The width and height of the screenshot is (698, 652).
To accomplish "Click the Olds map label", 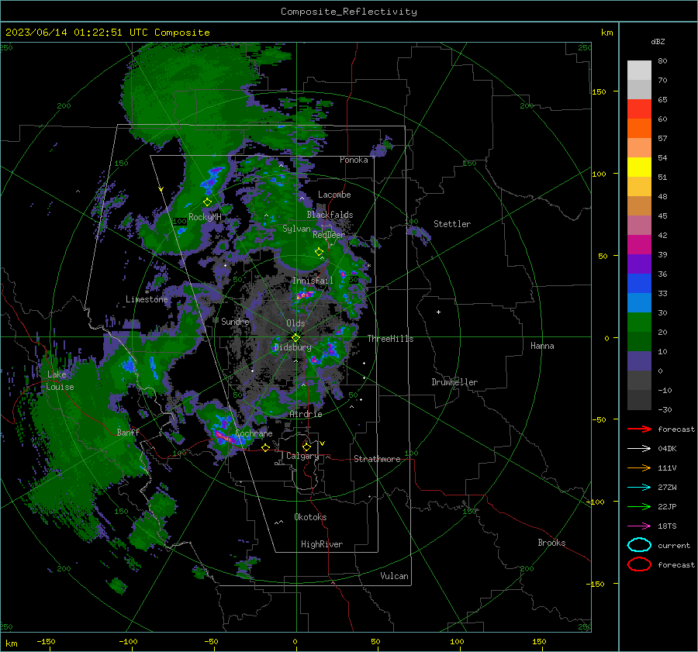I will coord(295,323).
